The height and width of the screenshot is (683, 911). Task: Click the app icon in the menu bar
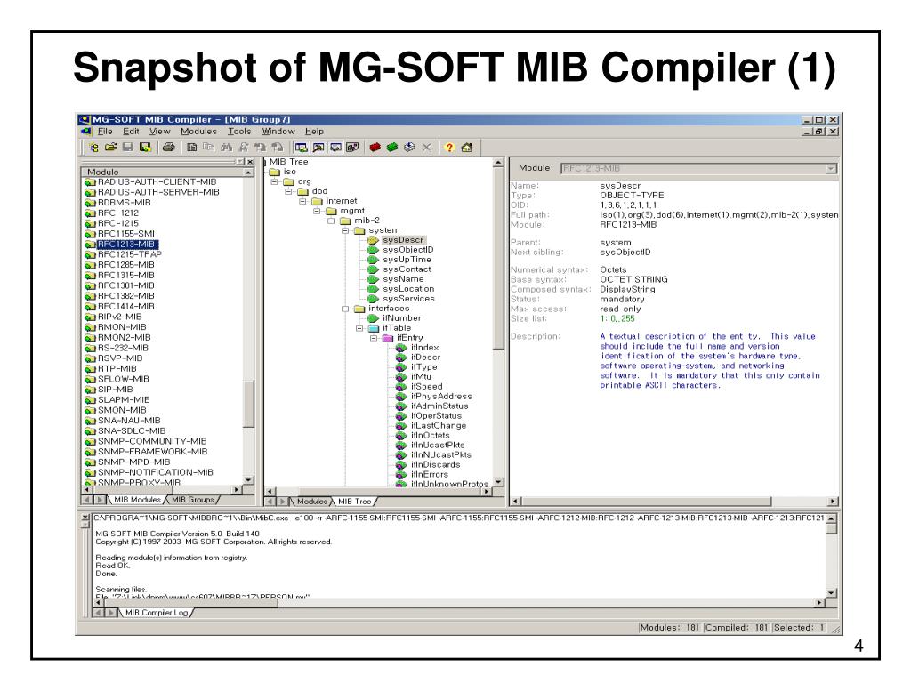coord(86,132)
